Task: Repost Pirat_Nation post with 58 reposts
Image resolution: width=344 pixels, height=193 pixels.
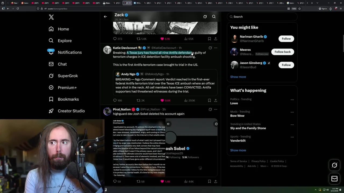Action: 141,181
